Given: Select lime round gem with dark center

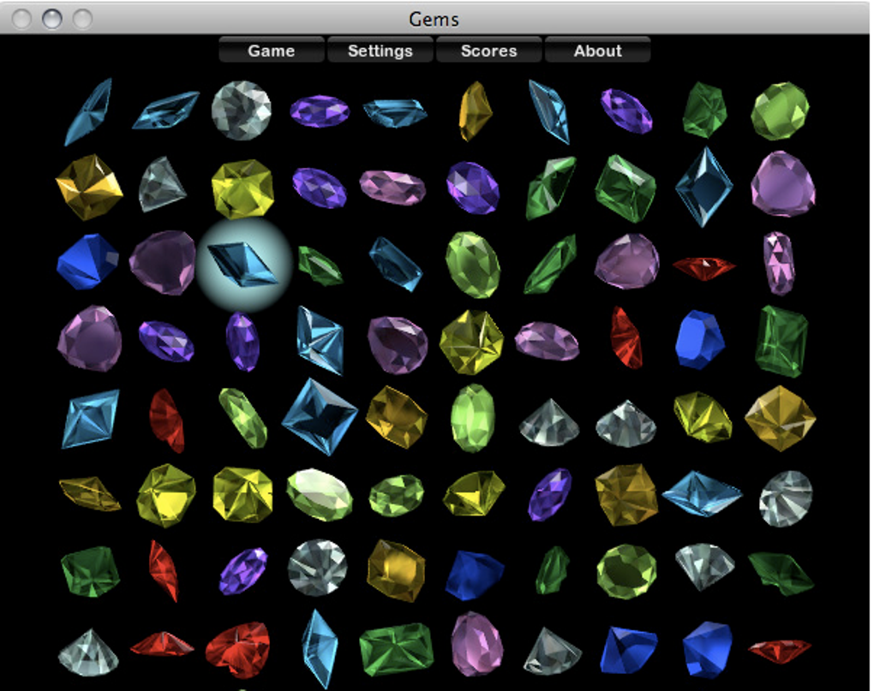Looking at the screenshot, I should [626, 572].
